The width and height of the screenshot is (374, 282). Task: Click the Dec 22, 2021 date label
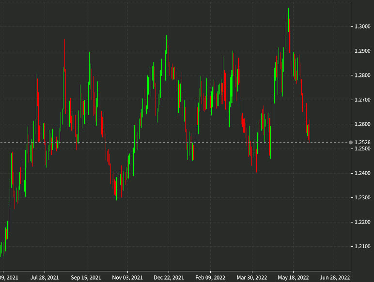point(169,278)
